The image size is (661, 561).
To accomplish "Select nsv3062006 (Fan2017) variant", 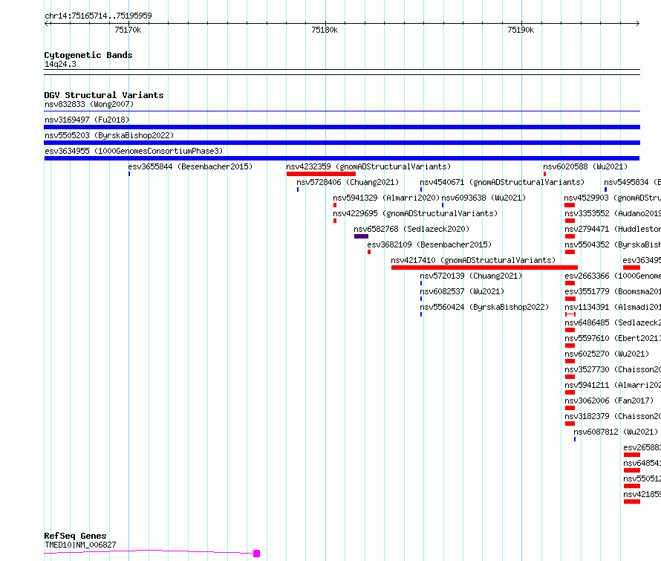I will click(x=609, y=401).
